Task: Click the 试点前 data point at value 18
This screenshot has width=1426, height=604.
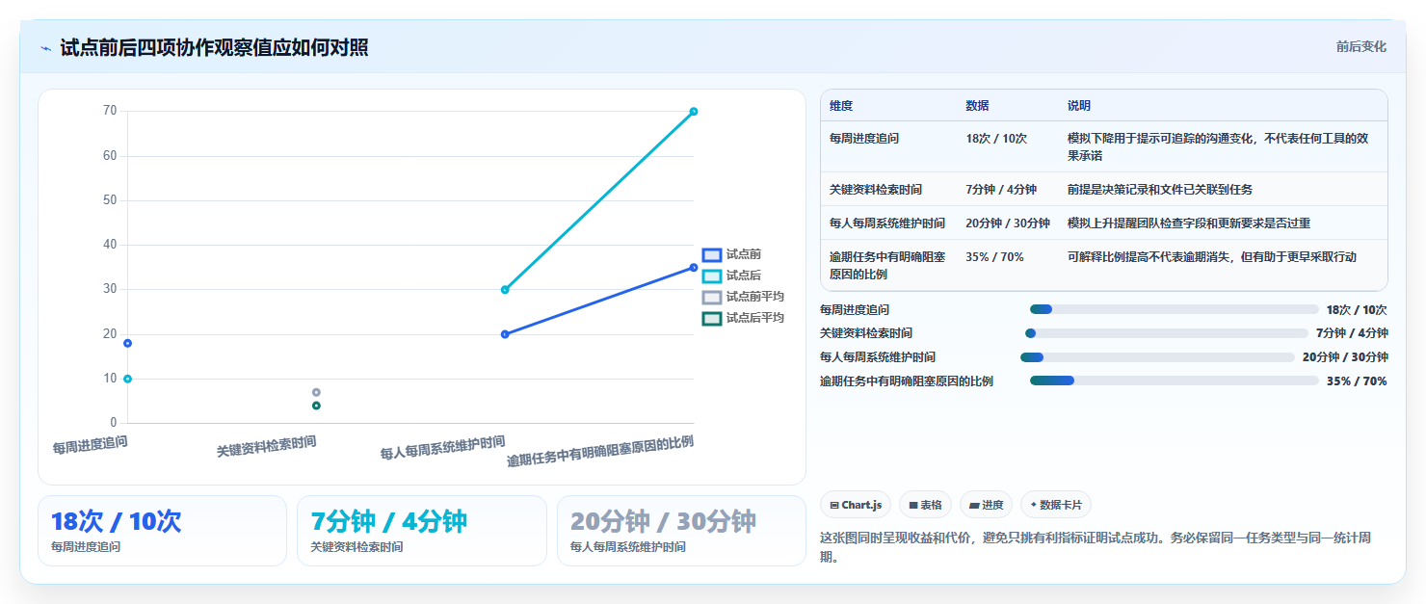Action: [x=127, y=343]
